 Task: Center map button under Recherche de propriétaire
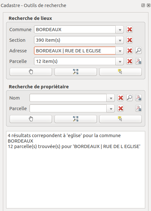pos(31,119)
